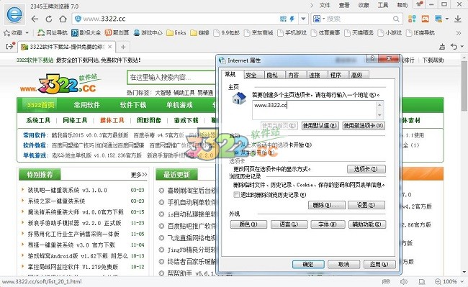Click the speaker mute icon in status bar
Viewport: 468px width, 287px height.
[x=404, y=282]
